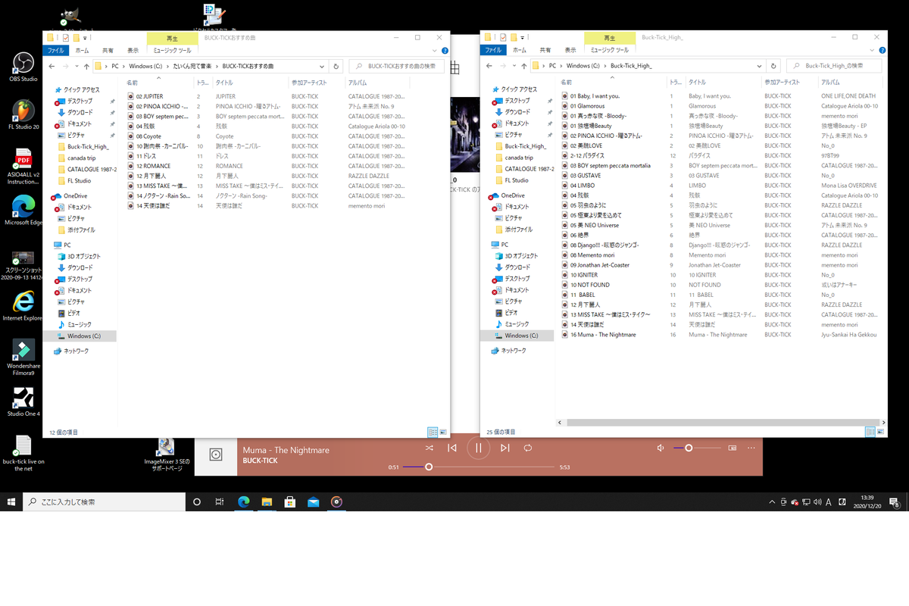The width and height of the screenshot is (909, 606).
Task: Open the 共有 tab in right Explorer window
Action: pos(544,50)
